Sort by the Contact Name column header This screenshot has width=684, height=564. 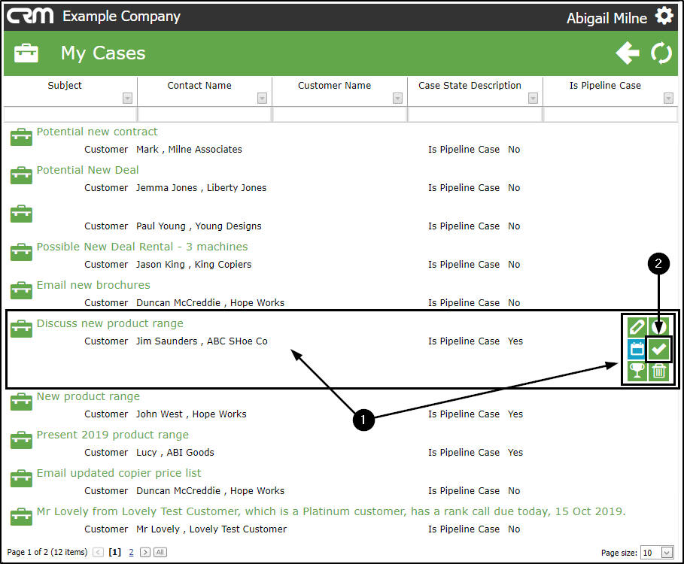[x=199, y=86]
